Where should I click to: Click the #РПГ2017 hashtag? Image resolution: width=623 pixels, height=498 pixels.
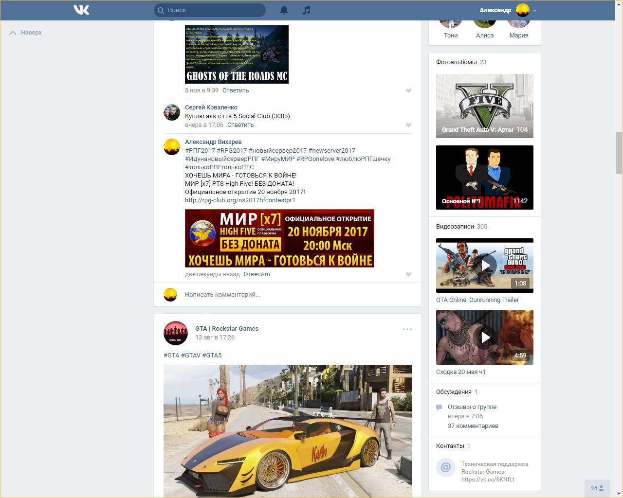pos(200,151)
